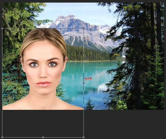Click the middle-left transform handle
Screen dimensions: 166x139
2,83
